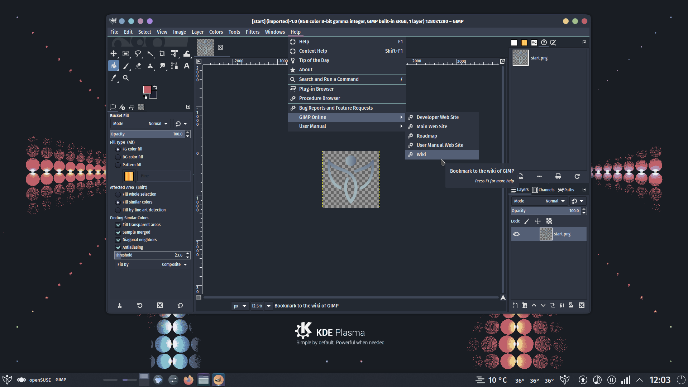Select the Fuzzy Select magic wand tool

tap(150, 54)
